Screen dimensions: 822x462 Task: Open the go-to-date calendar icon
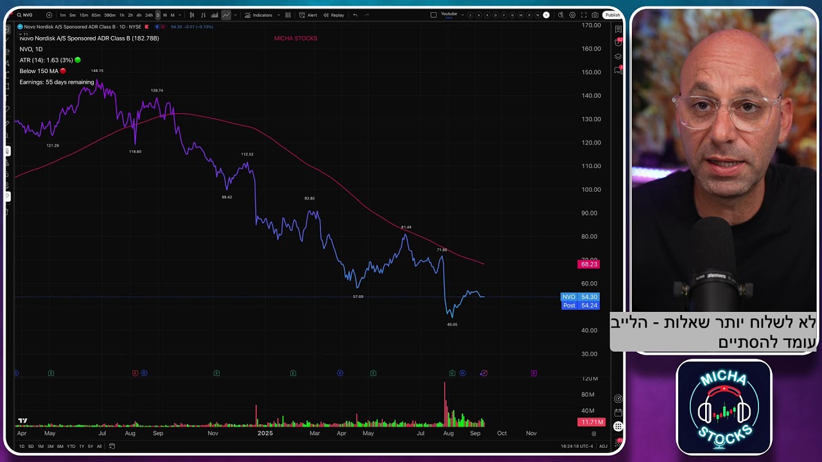click(x=112, y=446)
